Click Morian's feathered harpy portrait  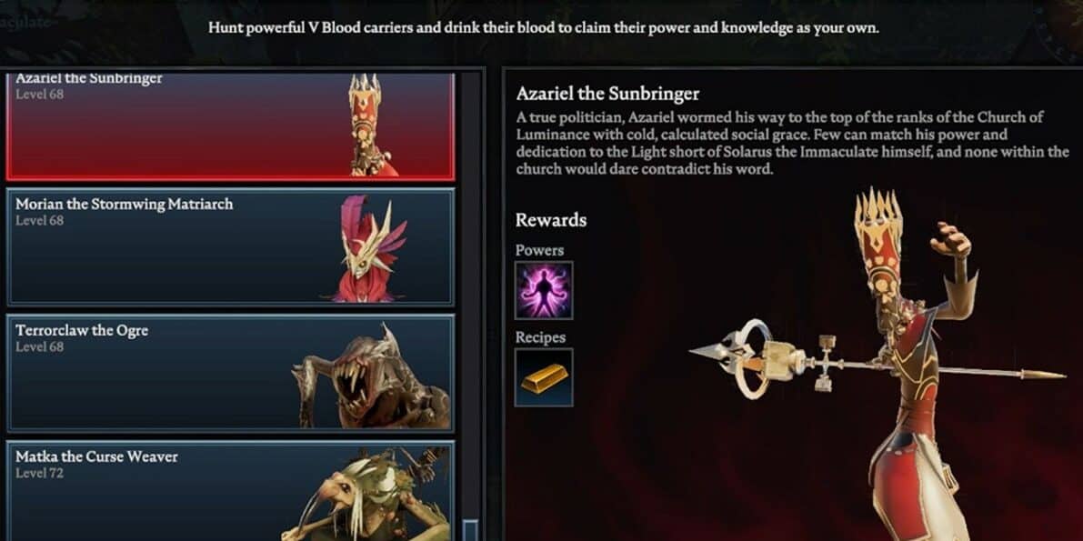370,249
